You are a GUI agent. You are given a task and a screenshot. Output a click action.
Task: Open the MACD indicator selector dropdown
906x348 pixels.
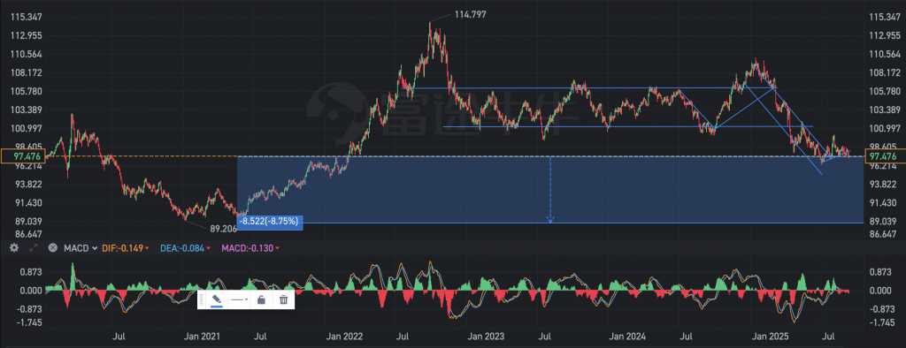point(81,248)
